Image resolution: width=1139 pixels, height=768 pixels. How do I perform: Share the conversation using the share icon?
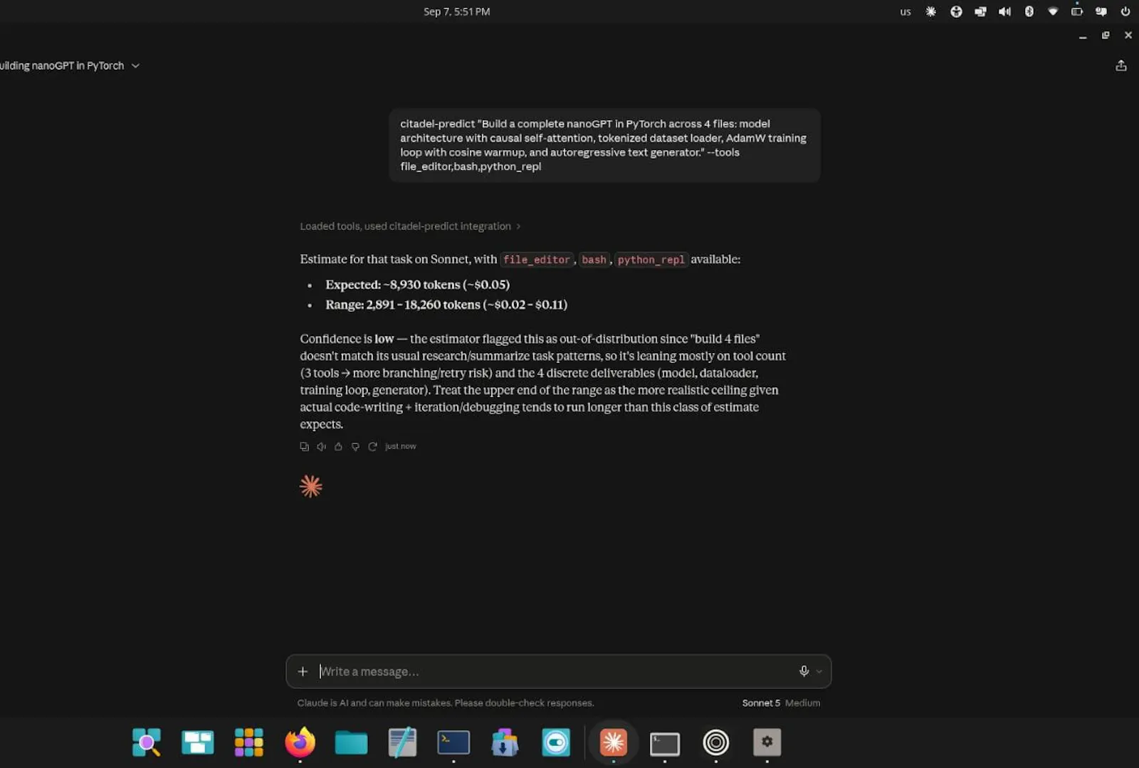pyautogui.click(x=1121, y=65)
